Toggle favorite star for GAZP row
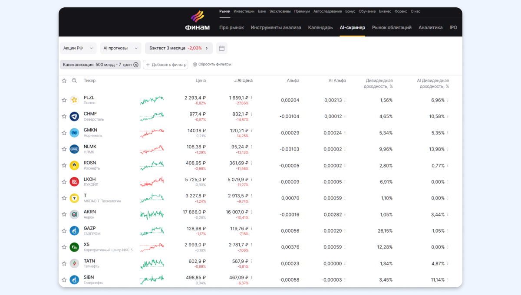 tap(64, 231)
